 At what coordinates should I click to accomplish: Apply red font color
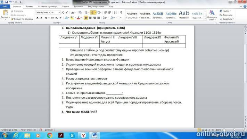(x=78, y=18)
